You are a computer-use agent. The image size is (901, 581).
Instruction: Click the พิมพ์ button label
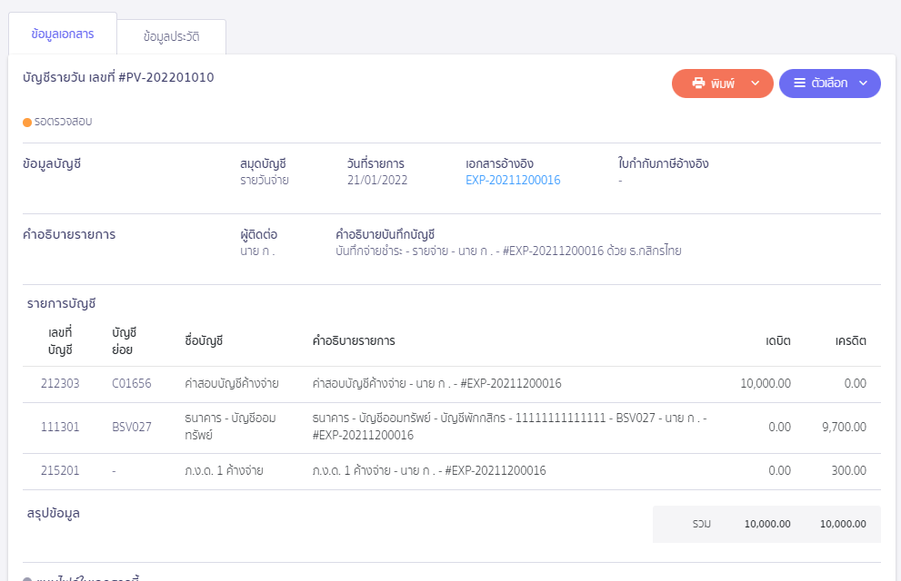click(x=722, y=84)
